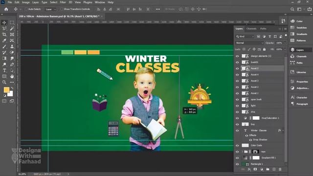Open more options three-dots in options bar

click(157, 9)
